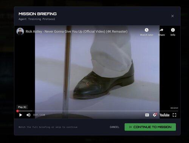Show video Info with the circled i icon
The height and width of the screenshot is (143, 189).
pos(173,30)
